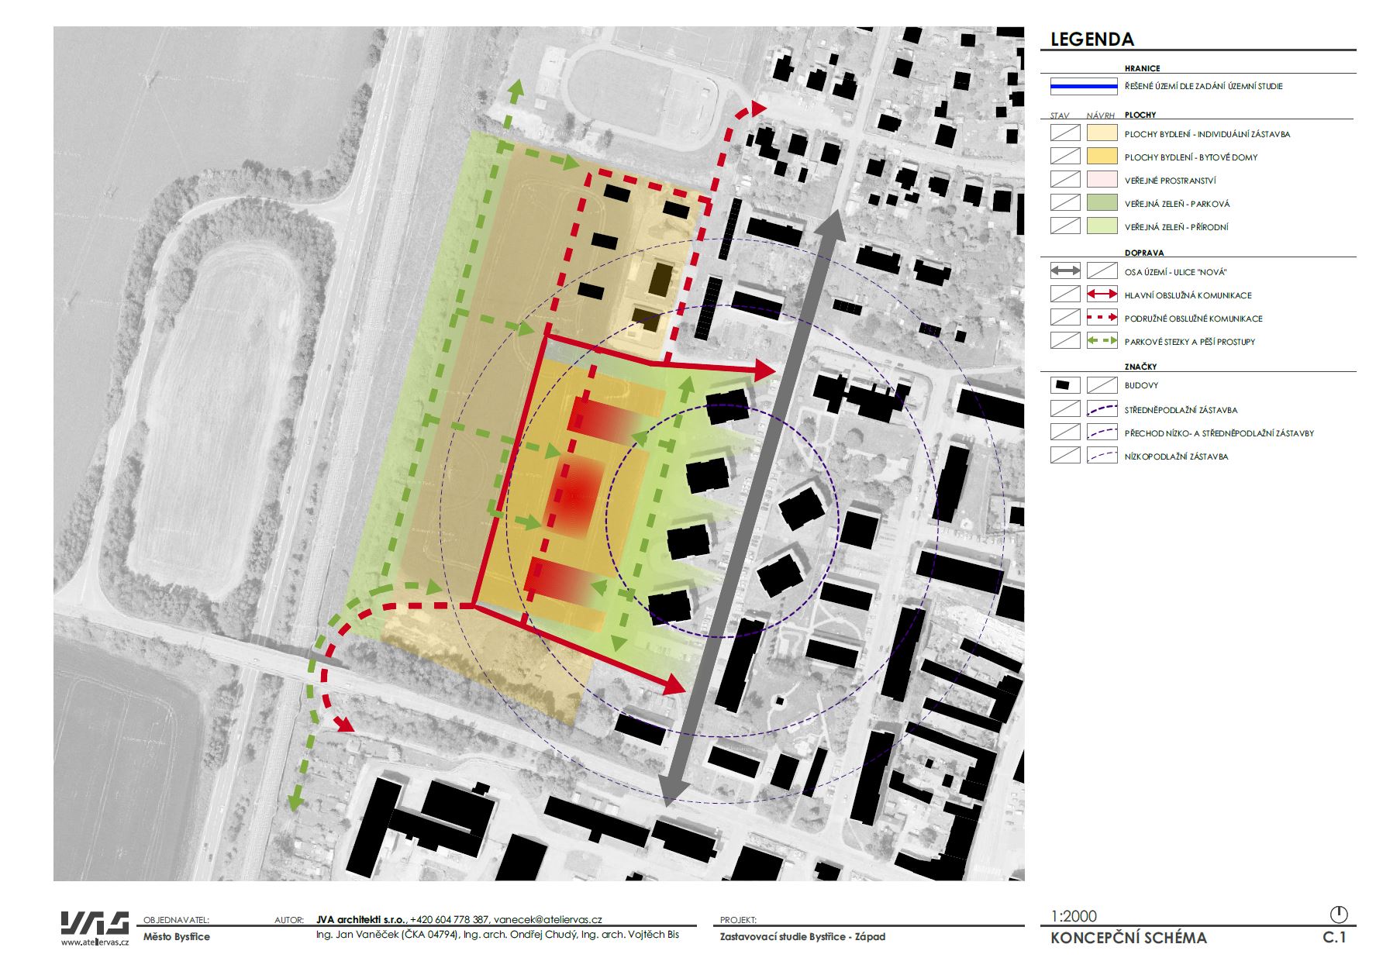The width and height of the screenshot is (1383, 975).
Task: Click the dashed arc symbol for Středněpodlažní zástavba
Action: pyautogui.click(x=1102, y=409)
